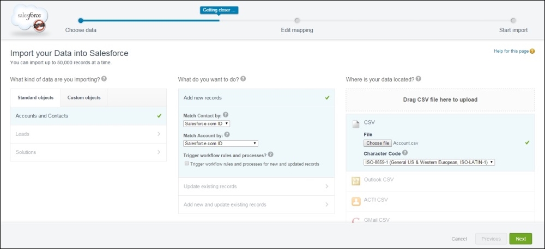The width and height of the screenshot is (545, 249).
Task: Click the green Next button
Action: [x=520, y=239]
